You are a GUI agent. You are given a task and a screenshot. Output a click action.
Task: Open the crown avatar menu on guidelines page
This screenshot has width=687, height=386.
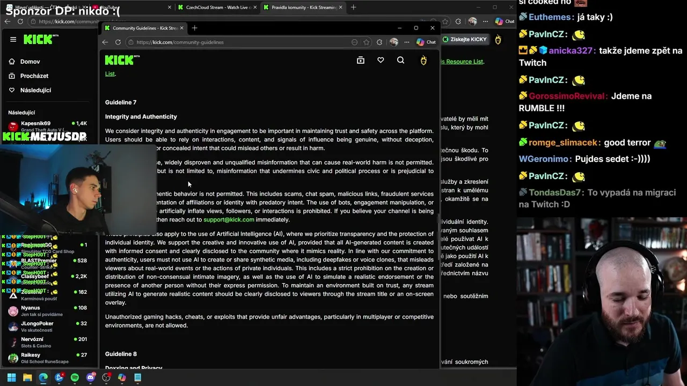pyautogui.click(x=423, y=60)
